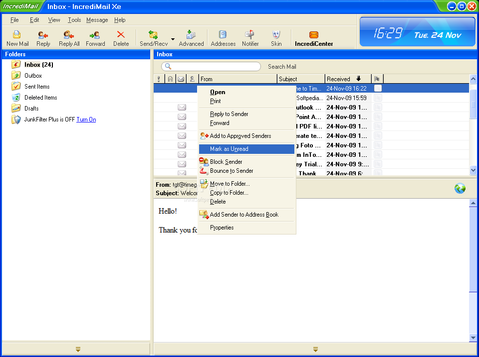The image size is (479, 357).
Task: Click the Subject column header
Action: click(301, 79)
